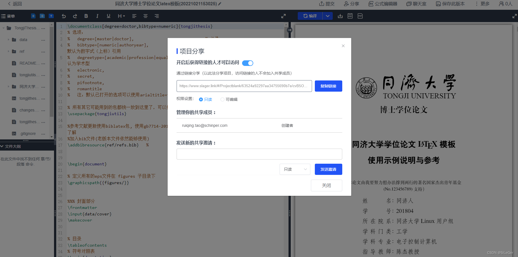Open options for README file
518x257 pixels.
43,63
